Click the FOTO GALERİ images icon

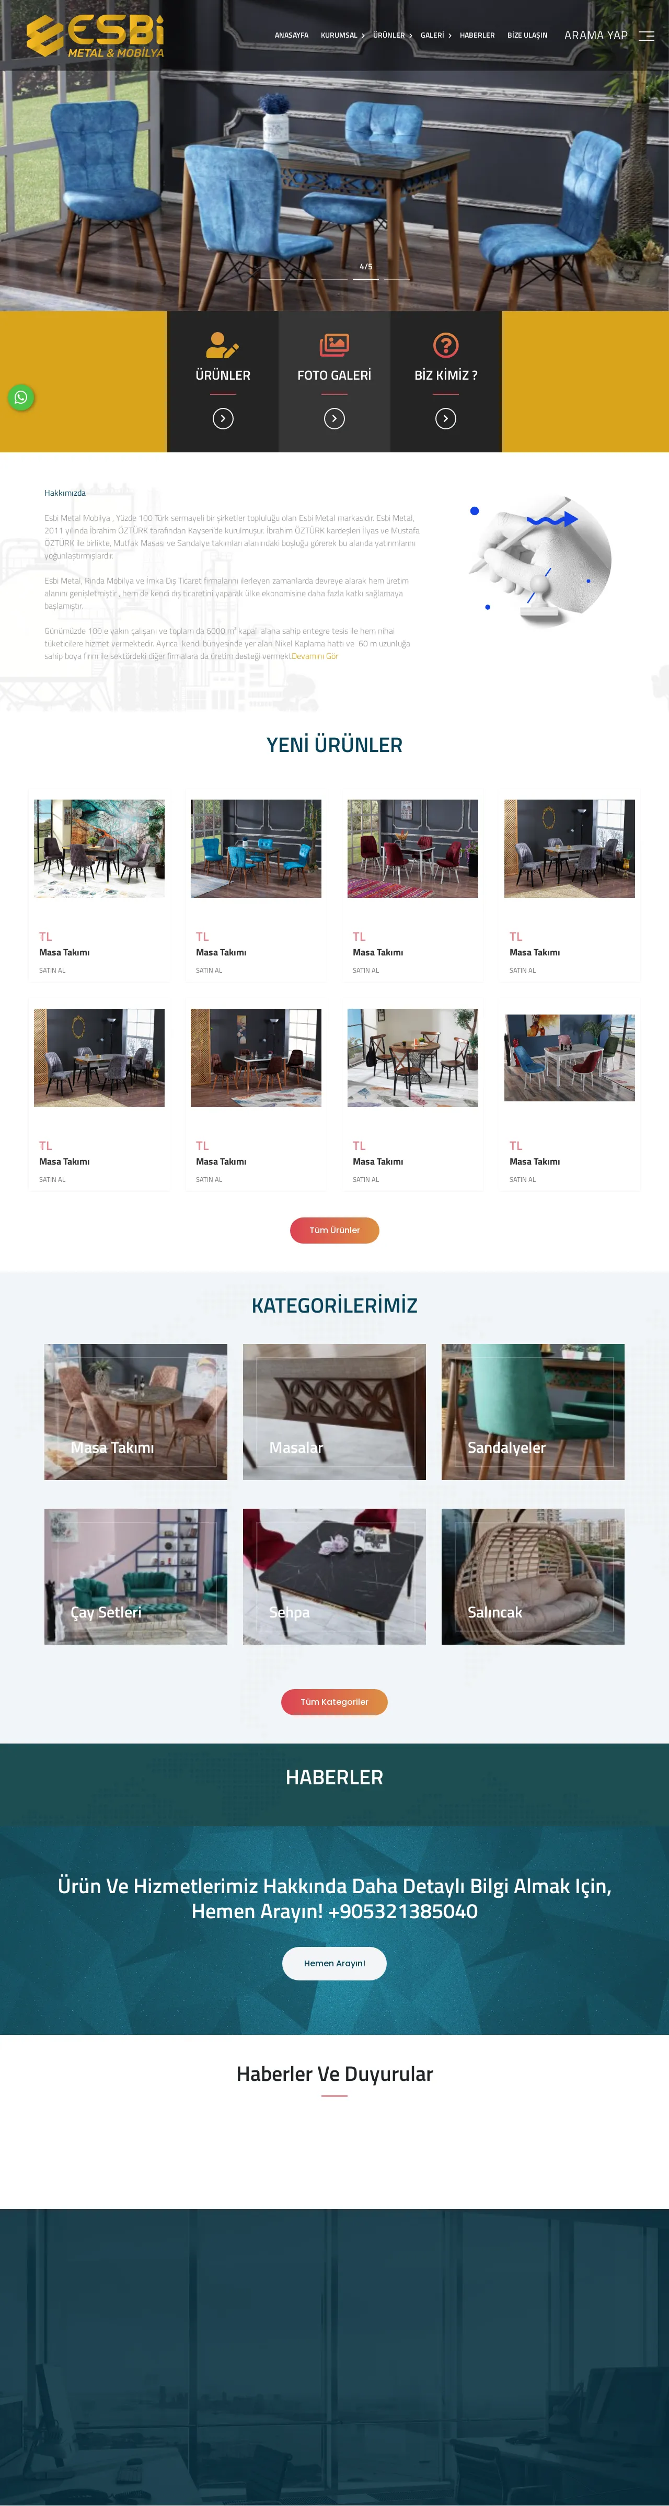pos(334,345)
